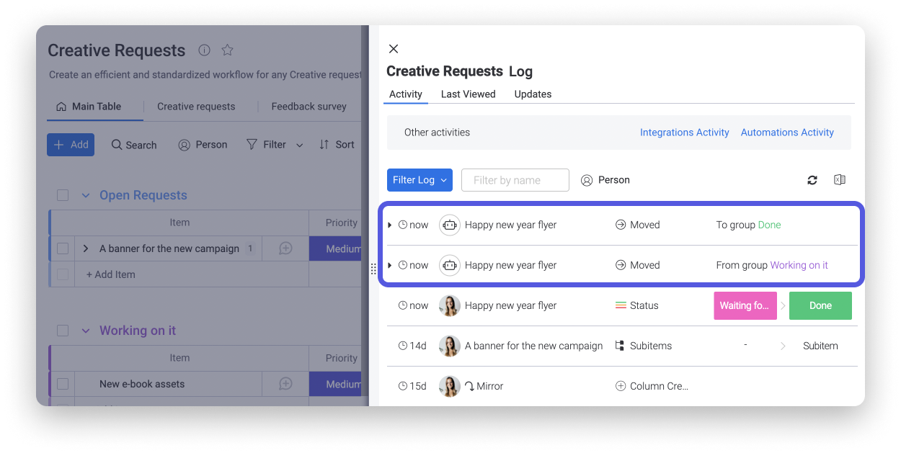
Task: Click the refresh log icon
Action: click(x=812, y=180)
